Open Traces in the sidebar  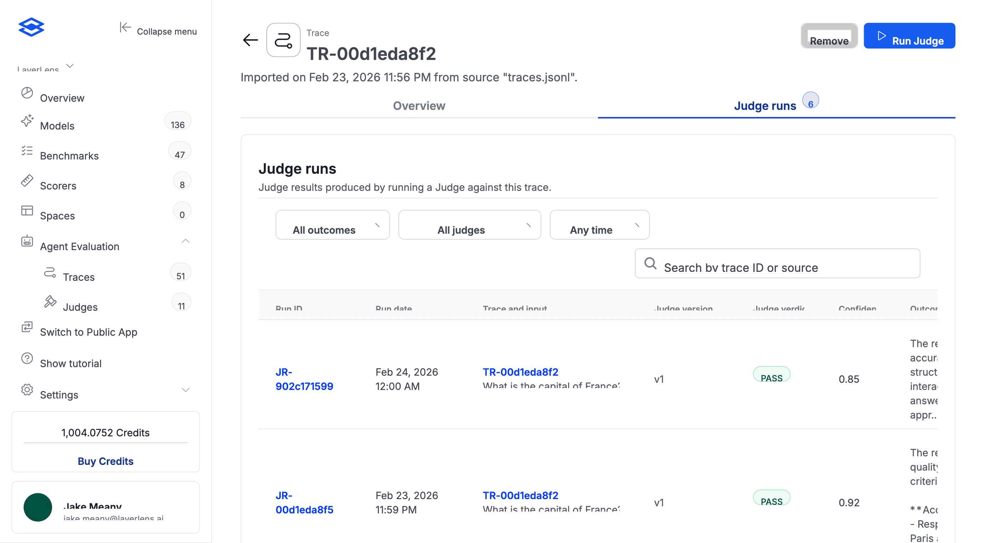pyautogui.click(x=79, y=276)
